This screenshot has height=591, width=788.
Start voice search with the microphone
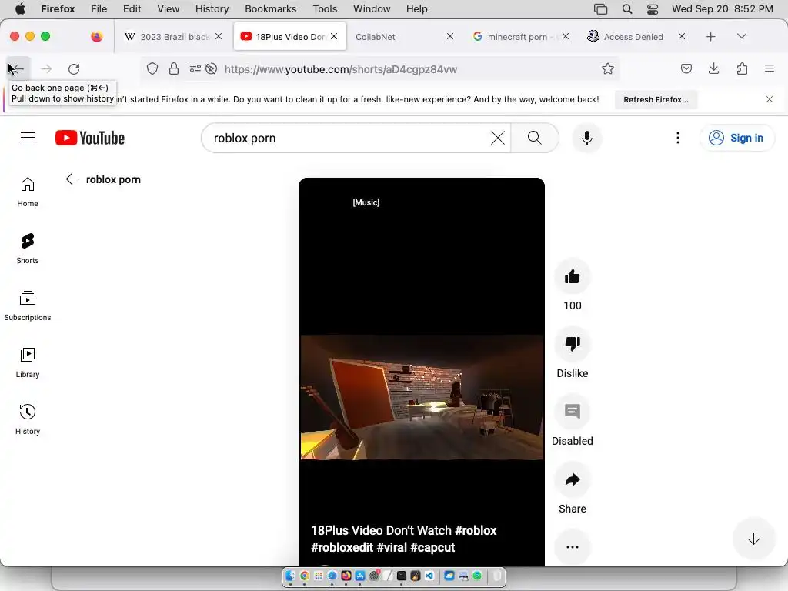click(x=587, y=138)
